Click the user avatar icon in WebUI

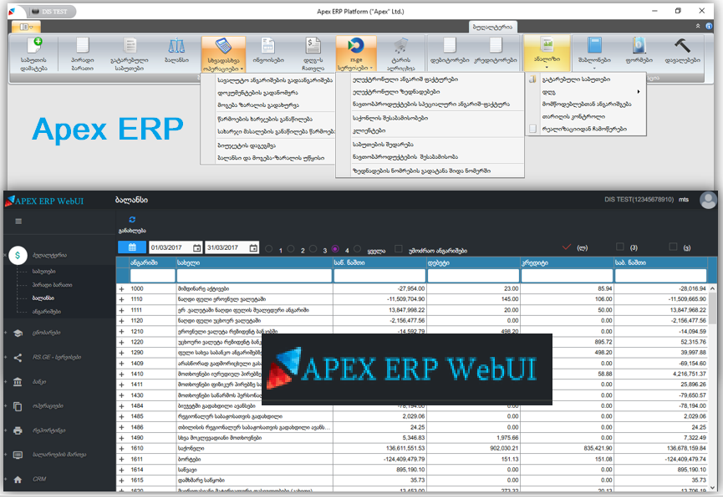pyautogui.click(x=708, y=200)
